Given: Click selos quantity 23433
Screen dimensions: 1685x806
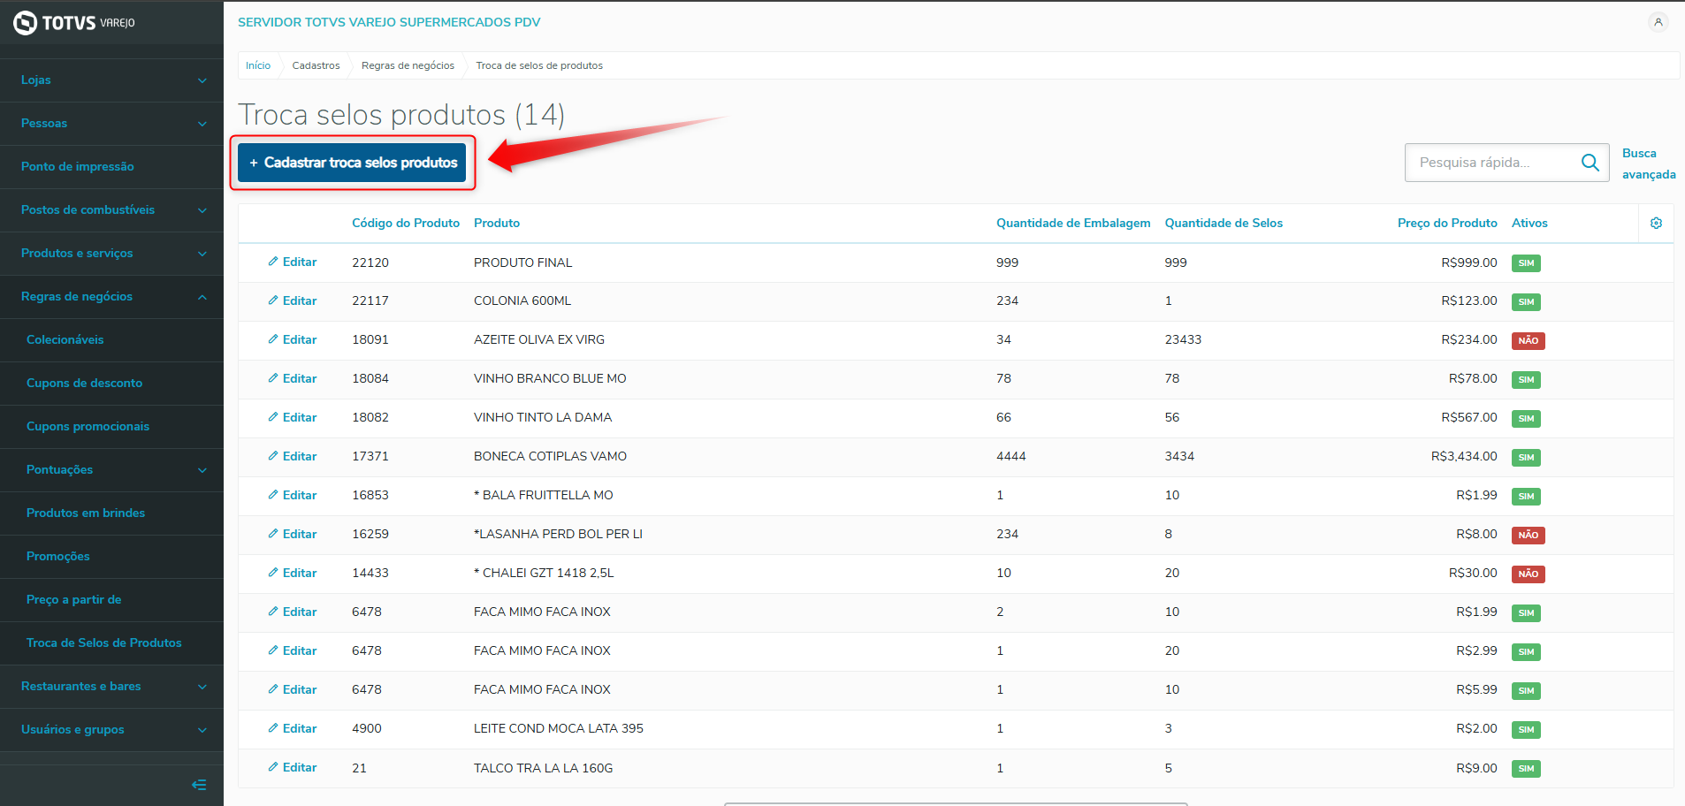Looking at the screenshot, I should point(1183,339).
